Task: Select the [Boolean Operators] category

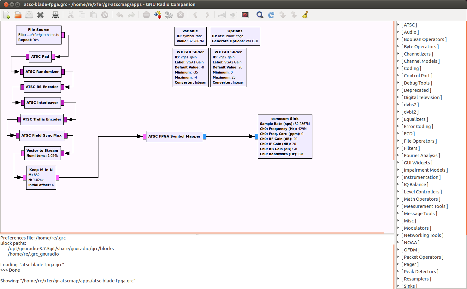Action: 424,39
